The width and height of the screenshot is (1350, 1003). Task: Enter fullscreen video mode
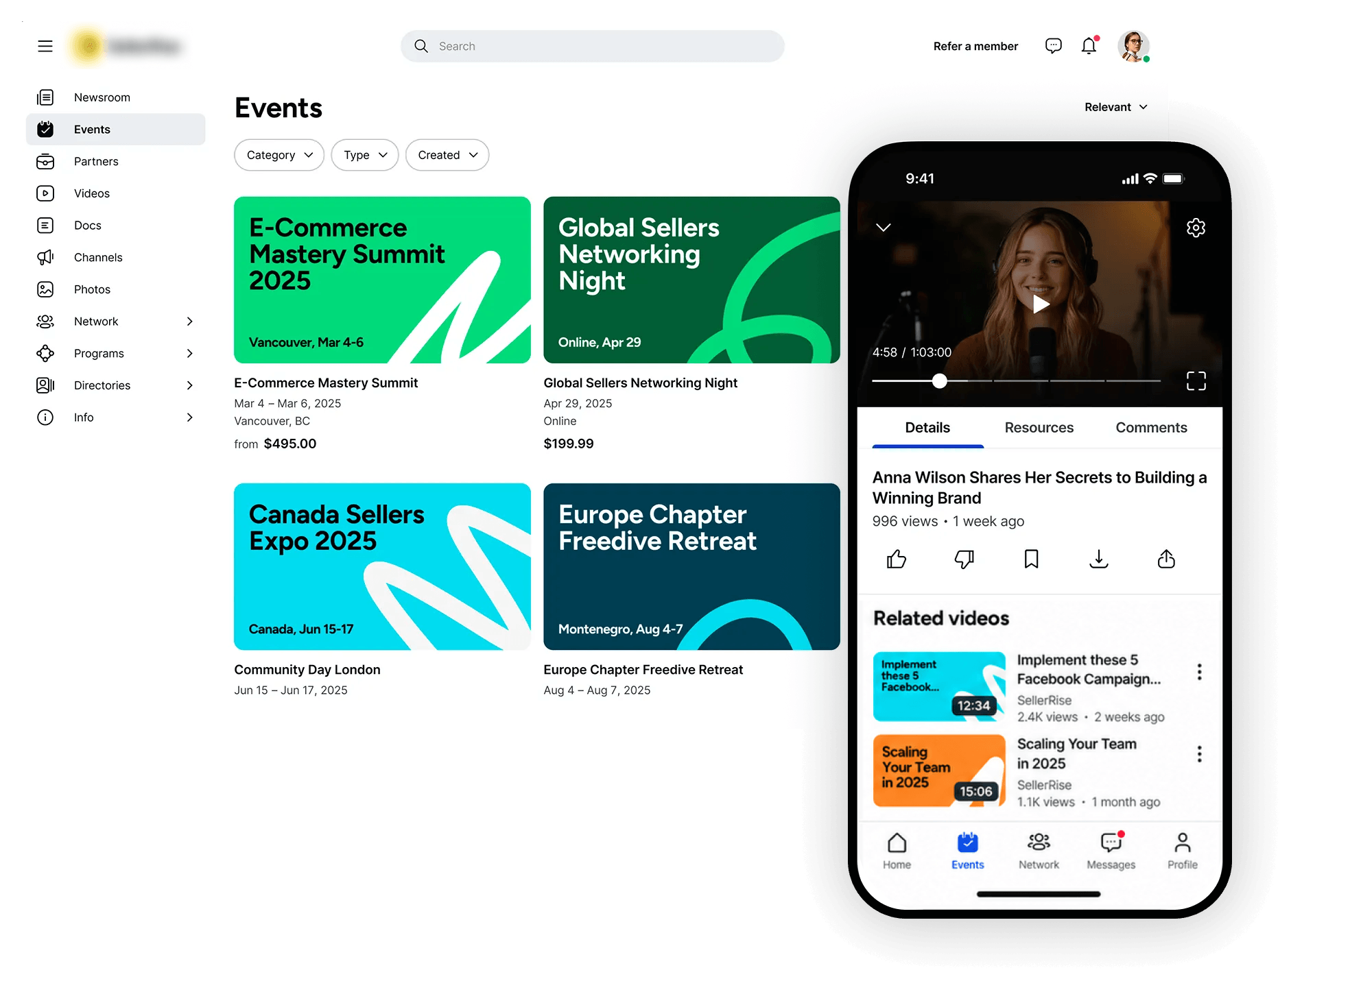click(x=1196, y=381)
